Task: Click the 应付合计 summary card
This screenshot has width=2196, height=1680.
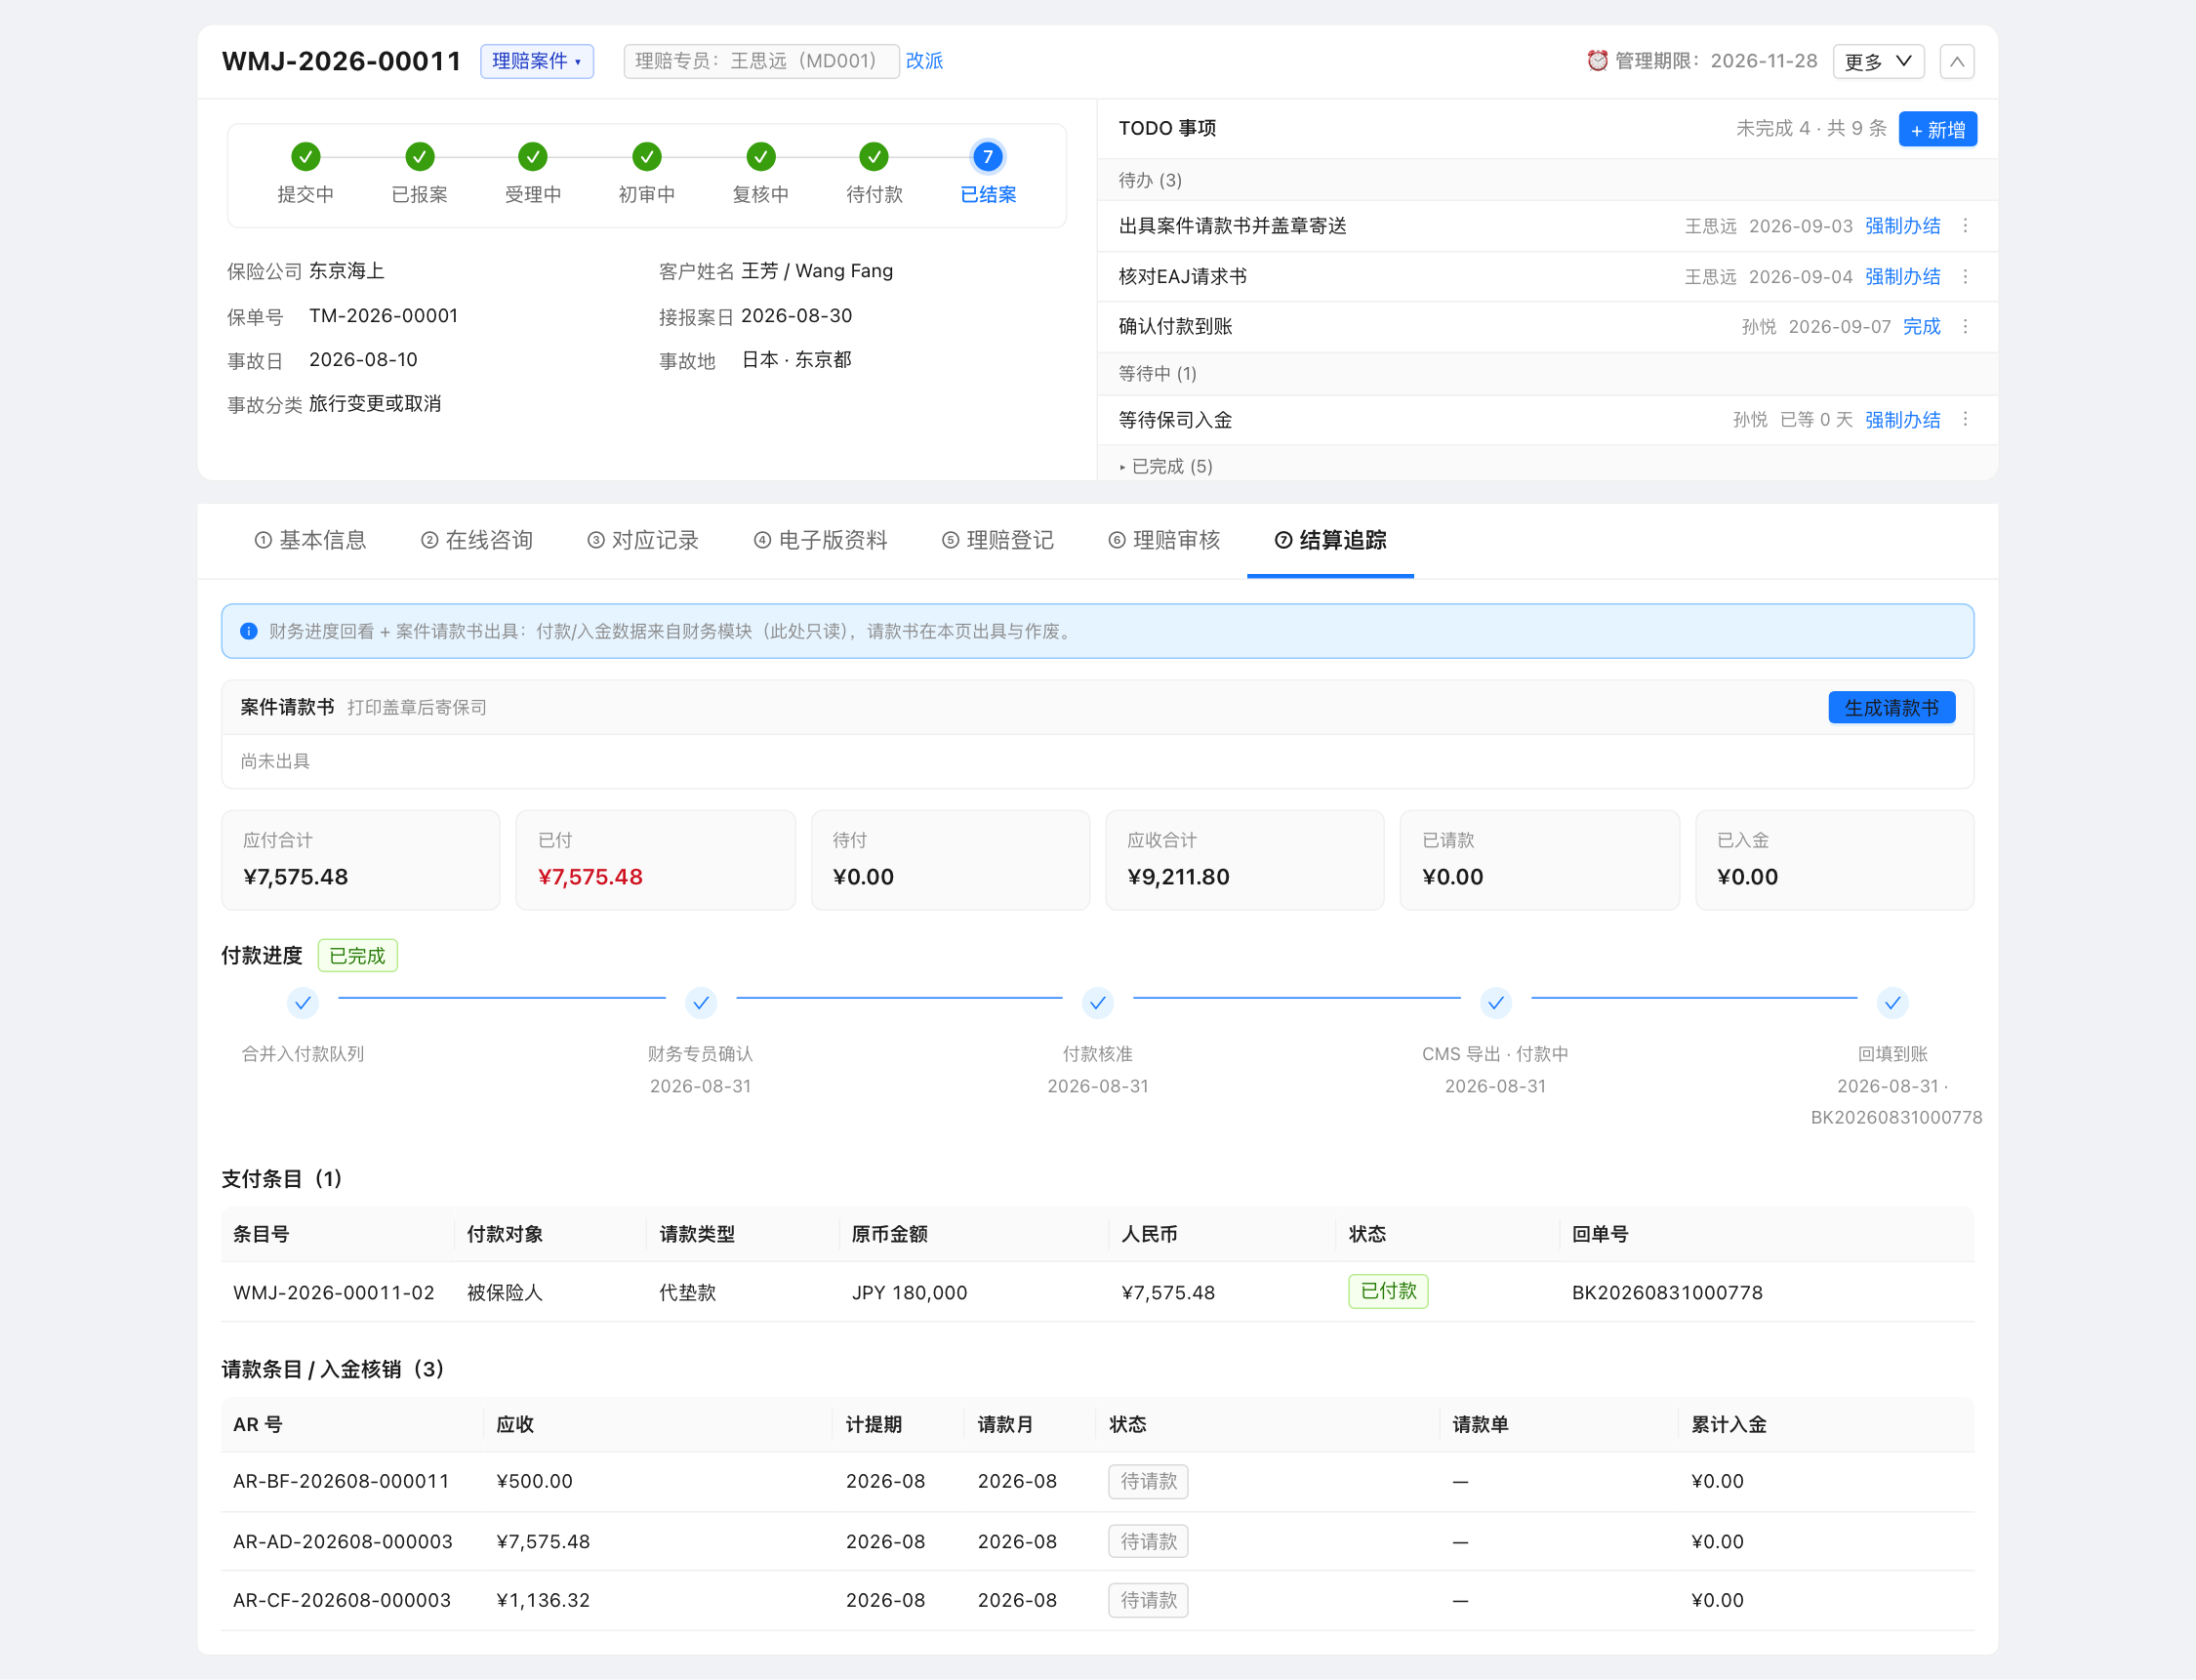Action: [361, 860]
